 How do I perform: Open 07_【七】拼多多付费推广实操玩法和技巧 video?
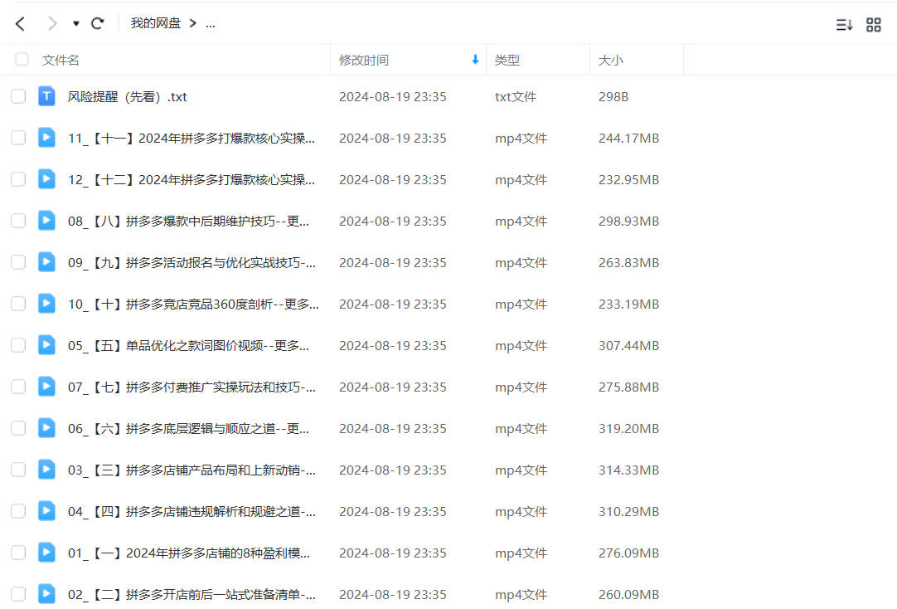[x=192, y=387]
